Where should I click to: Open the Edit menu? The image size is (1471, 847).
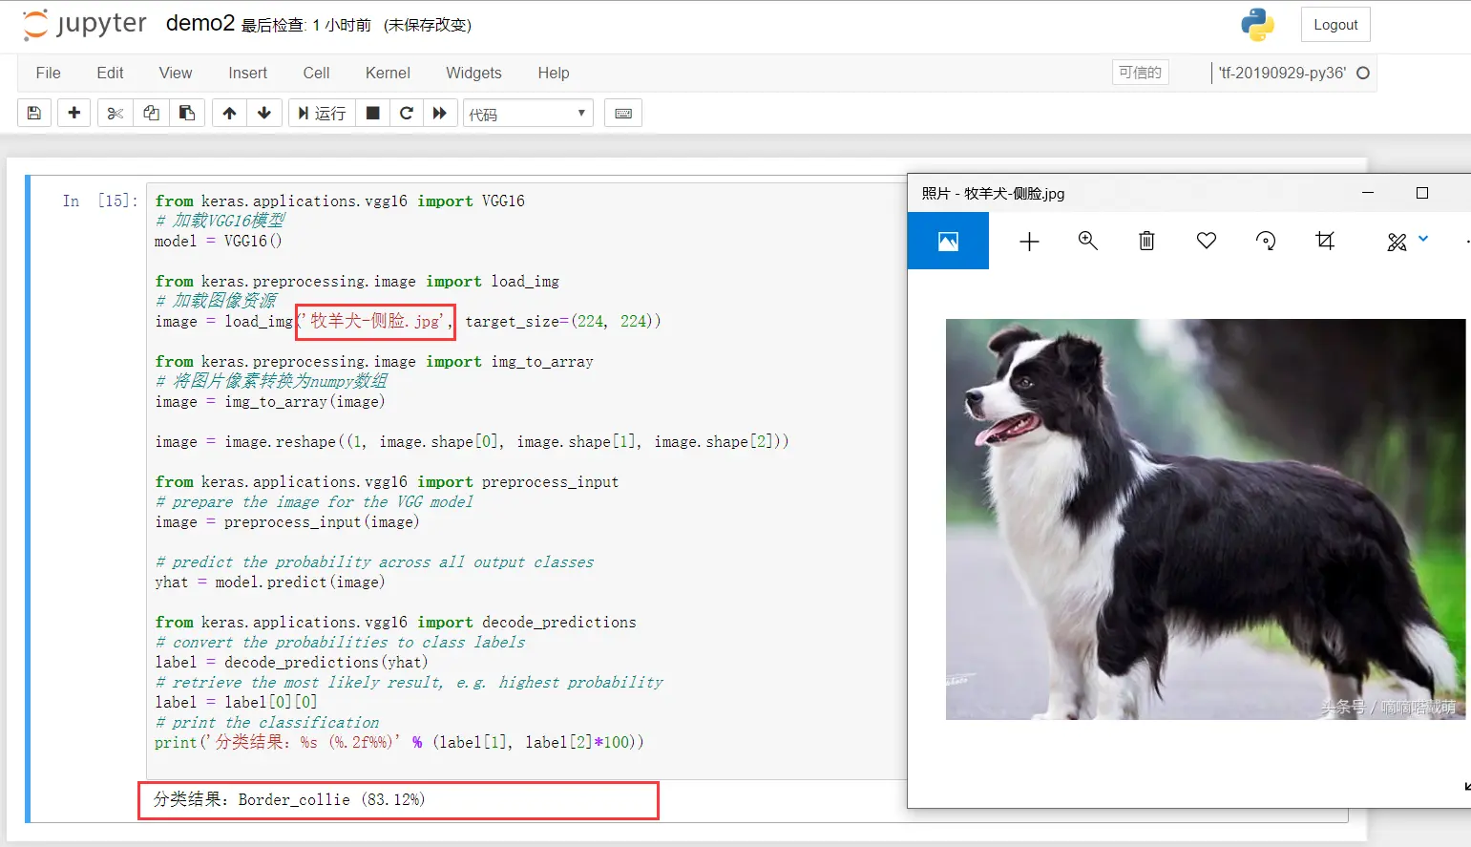click(x=110, y=73)
